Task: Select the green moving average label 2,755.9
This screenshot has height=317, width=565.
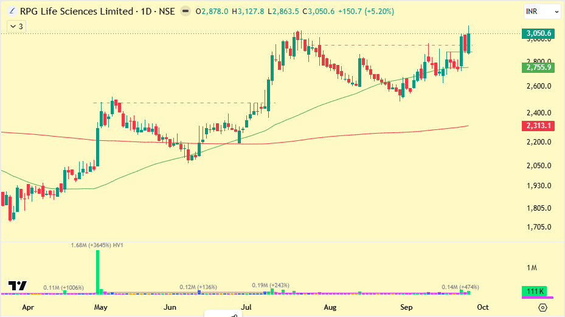Action: [x=538, y=67]
